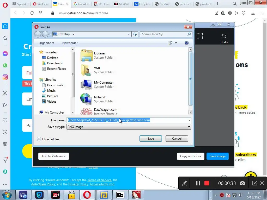Open Speed Dial grid icon in toolbar
Viewport: 267px width, 200px height.
(x=40, y=13)
